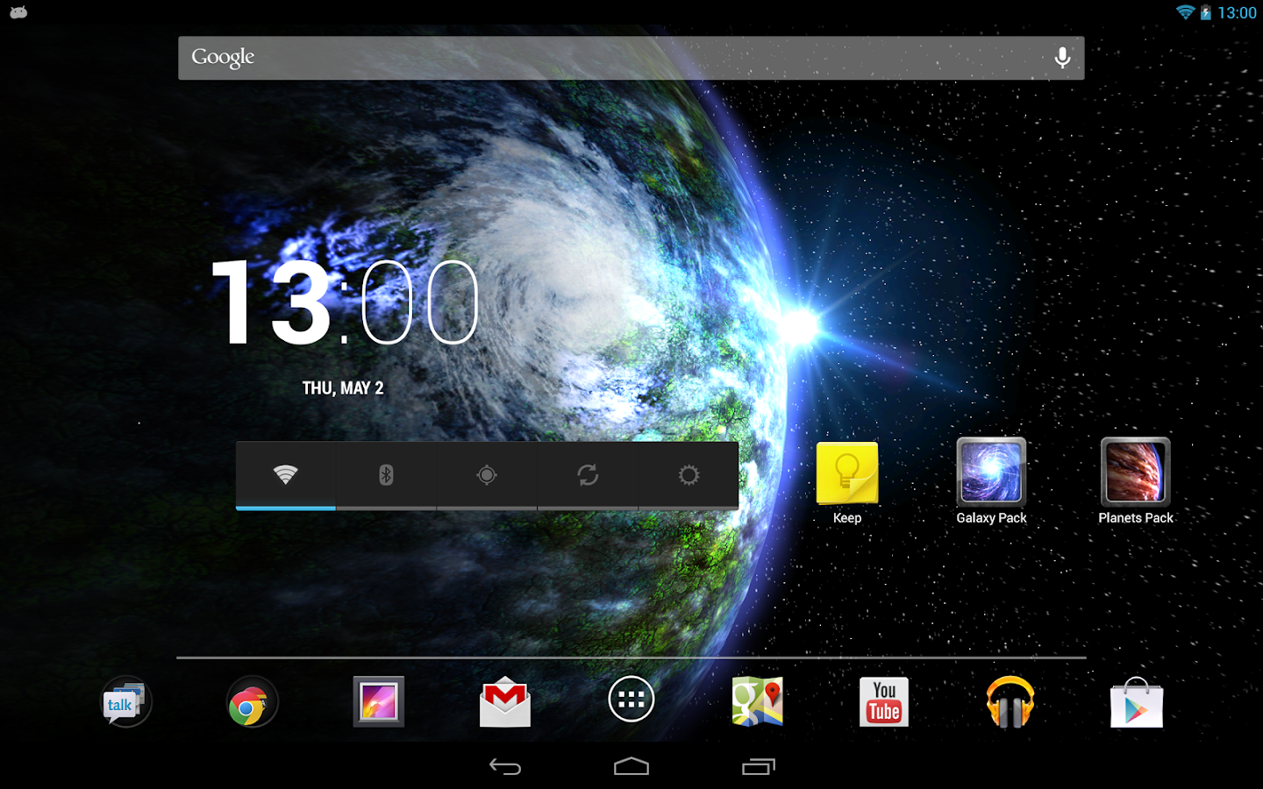Launch Chrome browser
The height and width of the screenshot is (789, 1263).
pyautogui.click(x=252, y=701)
